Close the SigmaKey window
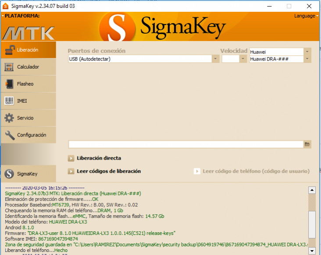This screenshot has height=255, width=321. 309,6
